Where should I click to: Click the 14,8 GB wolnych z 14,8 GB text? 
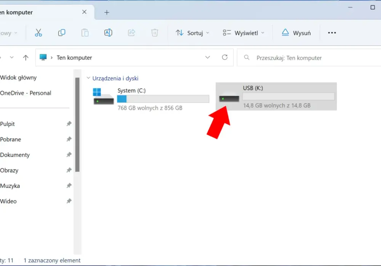(277, 106)
